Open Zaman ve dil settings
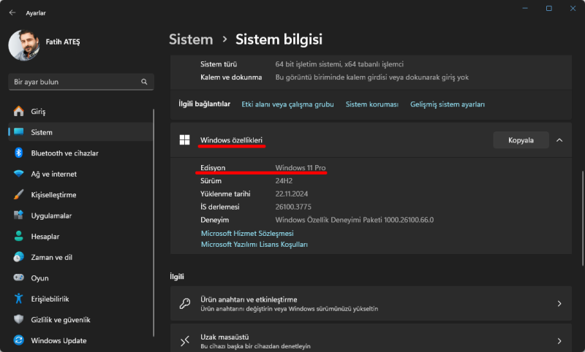The image size is (585, 352). click(x=80, y=257)
